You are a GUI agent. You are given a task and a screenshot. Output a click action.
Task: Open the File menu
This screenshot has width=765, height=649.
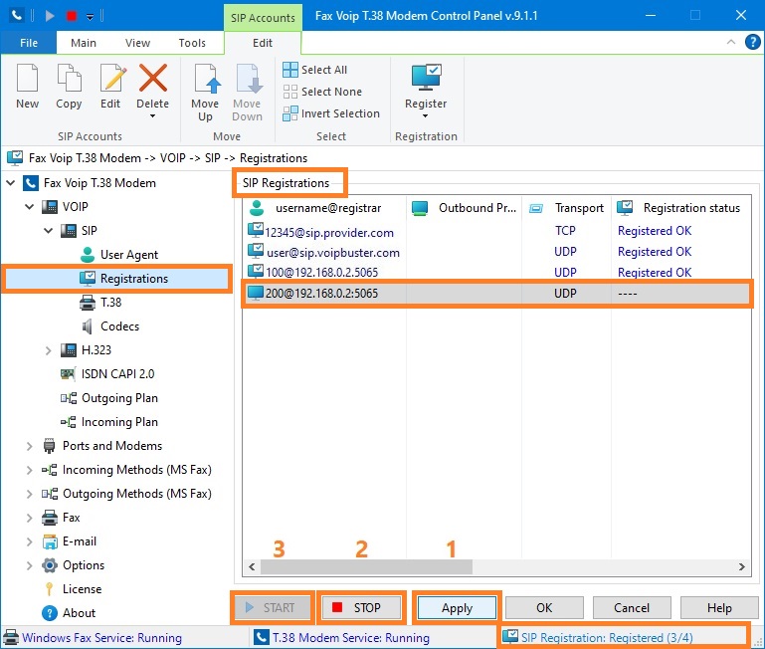pos(29,43)
